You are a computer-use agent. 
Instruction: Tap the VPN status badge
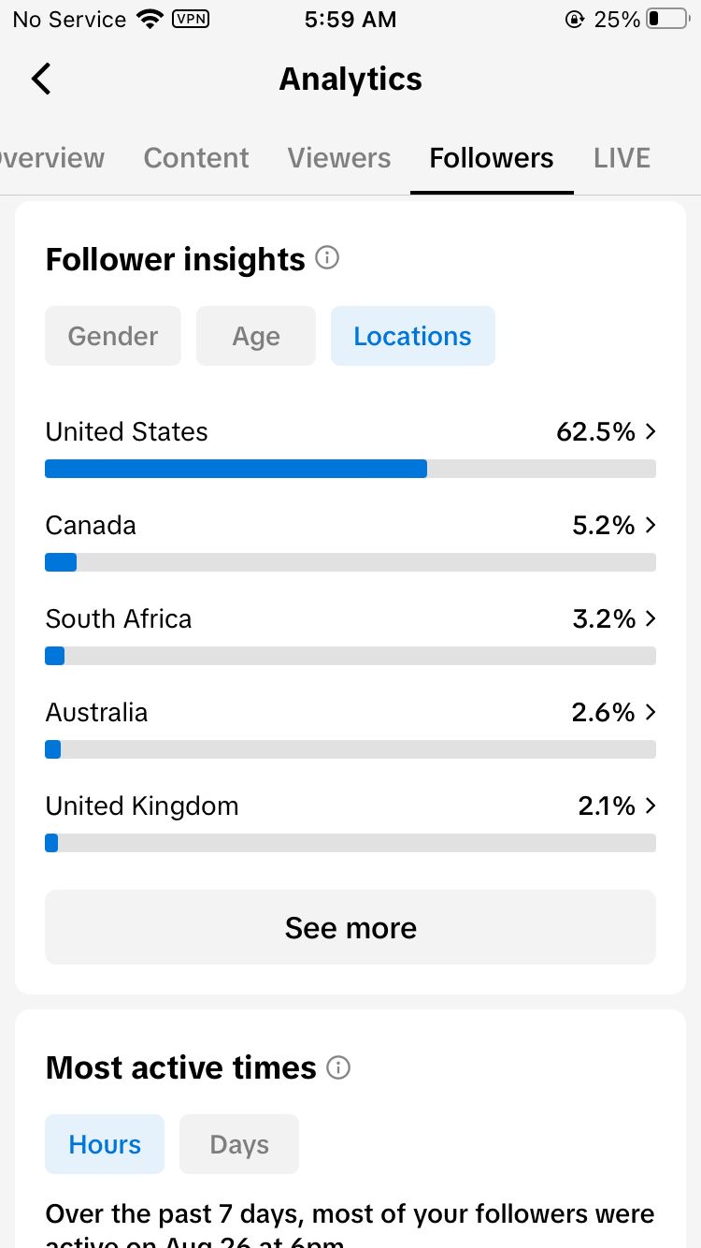(192, 19)
